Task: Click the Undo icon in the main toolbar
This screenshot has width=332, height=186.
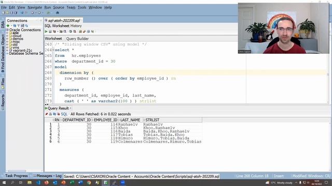Action: click(x=22, y=13)
